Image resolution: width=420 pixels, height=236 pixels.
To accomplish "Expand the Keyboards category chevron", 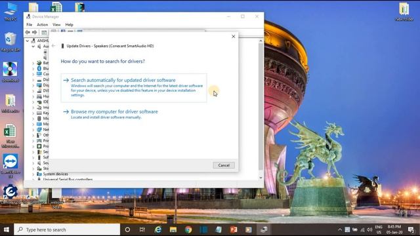I will [x=33, y=113].
